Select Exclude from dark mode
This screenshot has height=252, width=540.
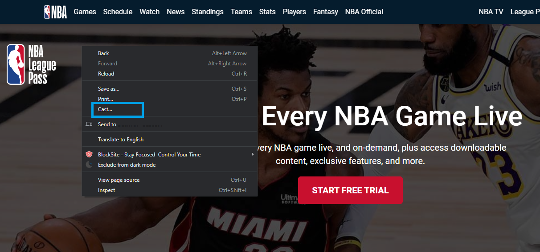tap(170, 165)
